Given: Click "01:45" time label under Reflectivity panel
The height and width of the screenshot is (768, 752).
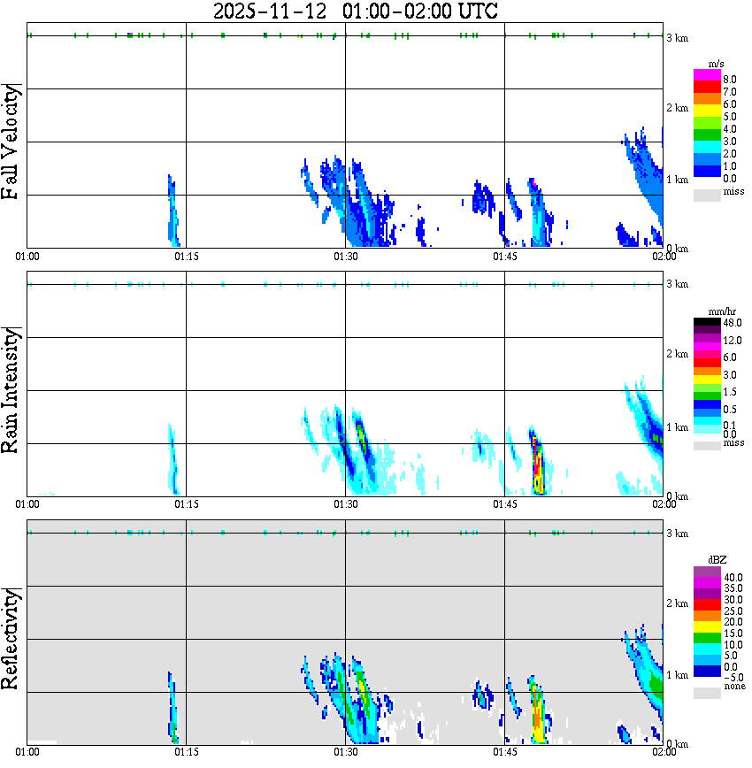Looking at the screenshot, I should pyautogui.click(x=505, y=752).
